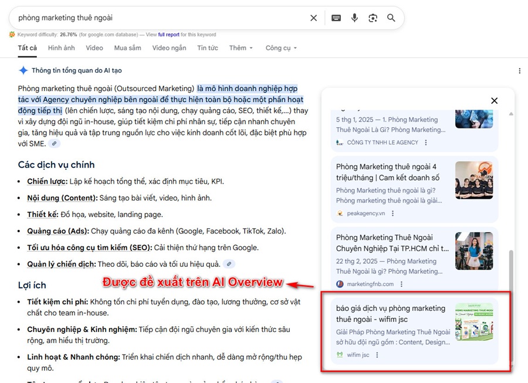This screenshot has height=383, width=528.
Task: Open the wifim jsc báo giá result
Action: (390, 314)
